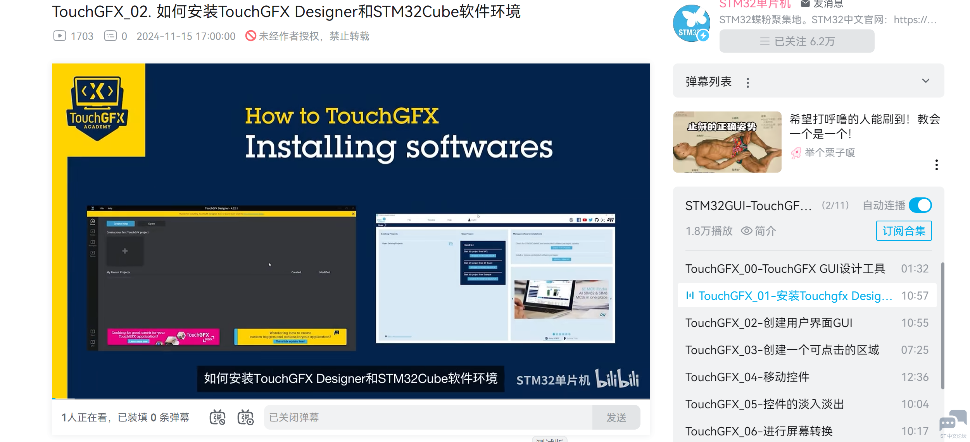Click 已关注 6.2万 follow button
The width and height of the screenshot is (970, 442).
pyautogui.click(x=797, y=41)
